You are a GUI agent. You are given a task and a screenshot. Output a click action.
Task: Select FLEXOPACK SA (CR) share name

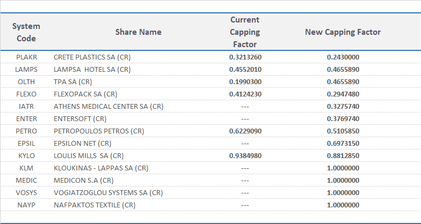pyautogui.click(x=85, y=94)
